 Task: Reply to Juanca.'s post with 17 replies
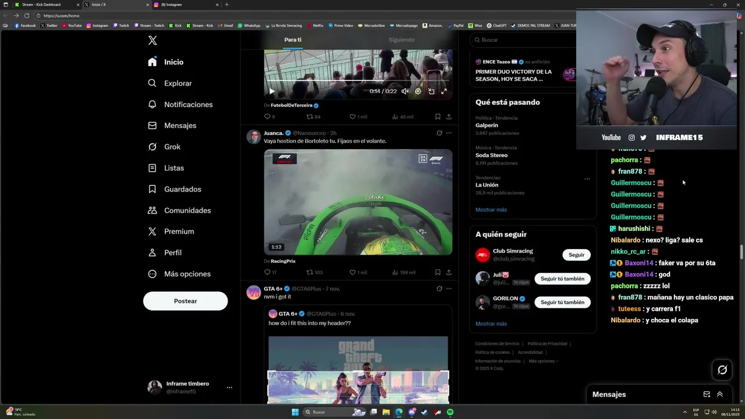(270, 272)
